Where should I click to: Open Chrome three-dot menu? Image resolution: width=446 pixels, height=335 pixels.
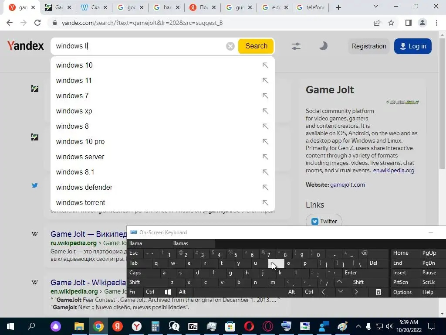[436, 23]
